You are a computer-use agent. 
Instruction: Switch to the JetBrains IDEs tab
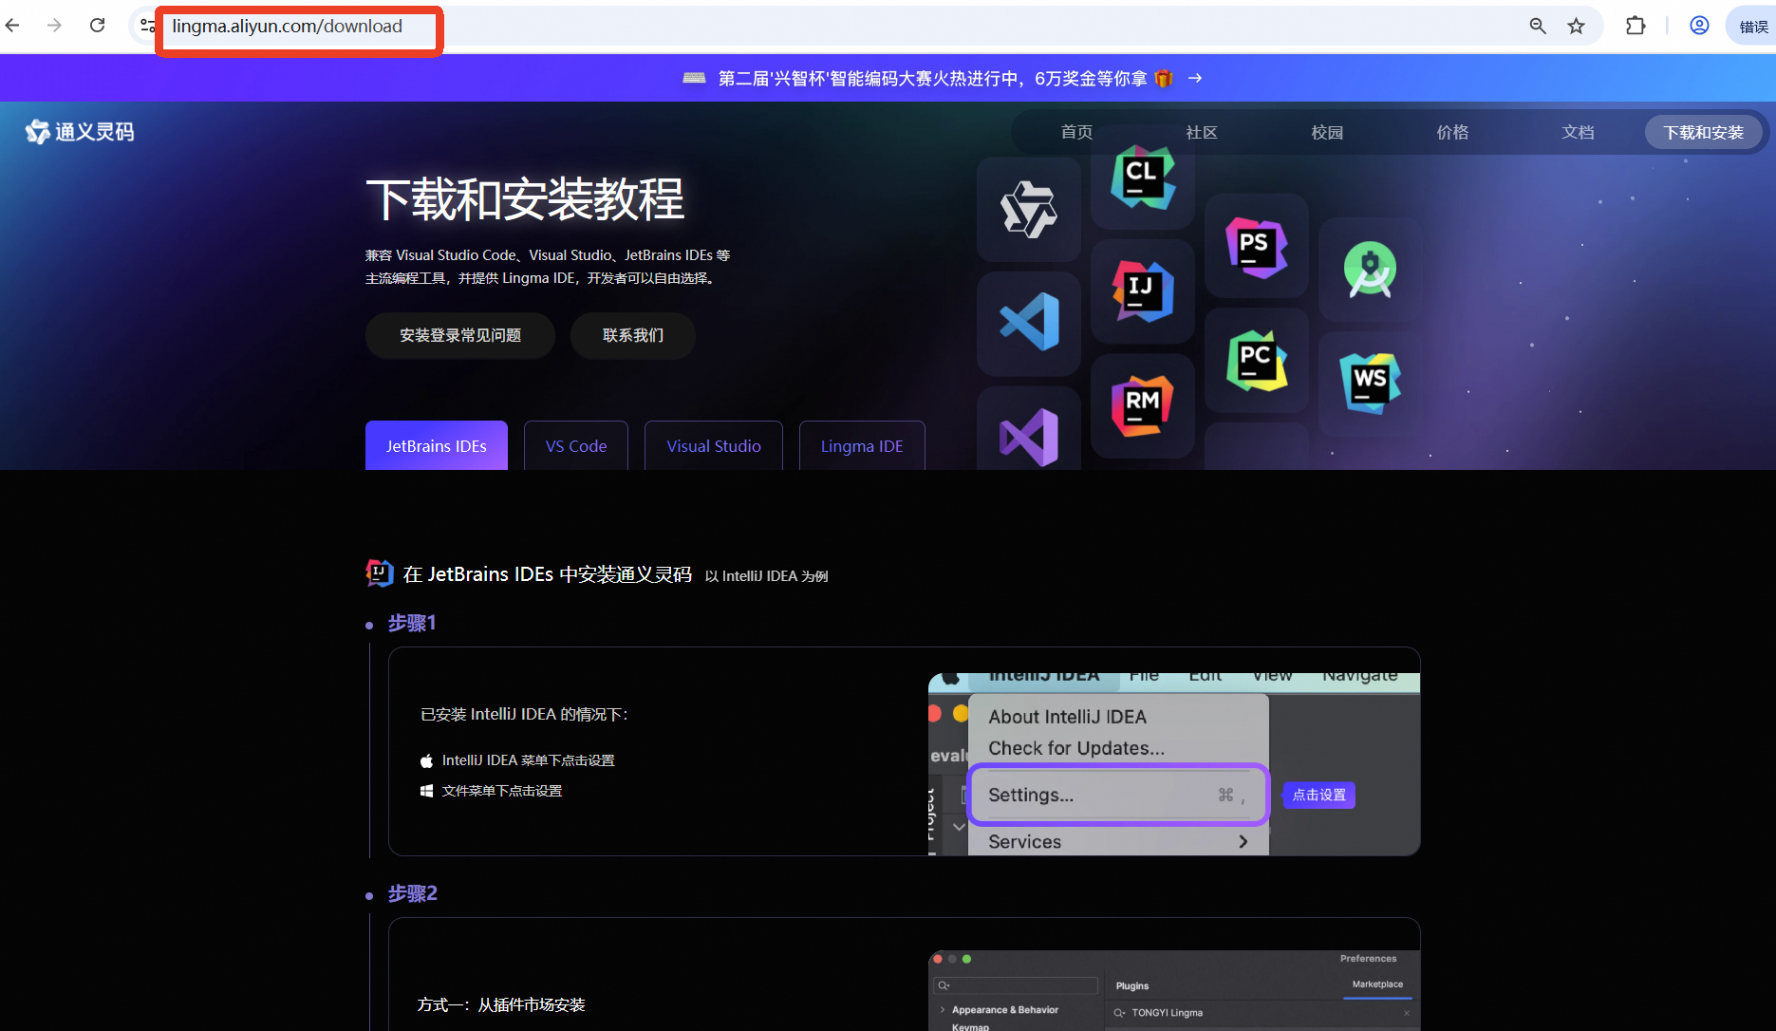coord(437,445)
